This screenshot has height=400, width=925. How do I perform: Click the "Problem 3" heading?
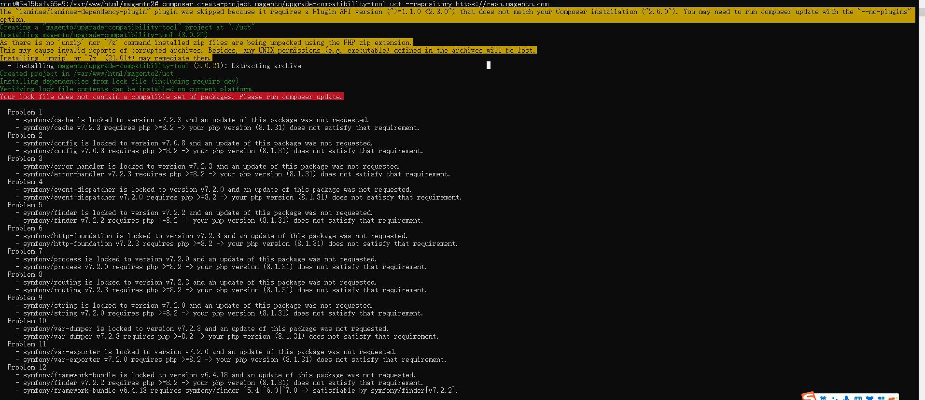click(25, 158)
